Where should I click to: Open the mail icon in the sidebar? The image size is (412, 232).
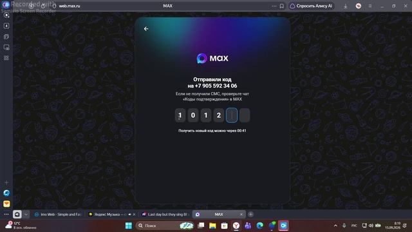coord(6,204)
